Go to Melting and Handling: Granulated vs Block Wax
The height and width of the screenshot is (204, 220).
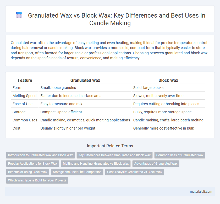coord(96,164)
